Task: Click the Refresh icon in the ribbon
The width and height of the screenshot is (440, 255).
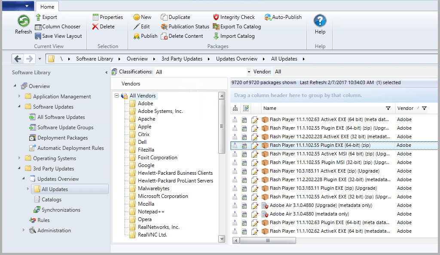Action: 23,21
